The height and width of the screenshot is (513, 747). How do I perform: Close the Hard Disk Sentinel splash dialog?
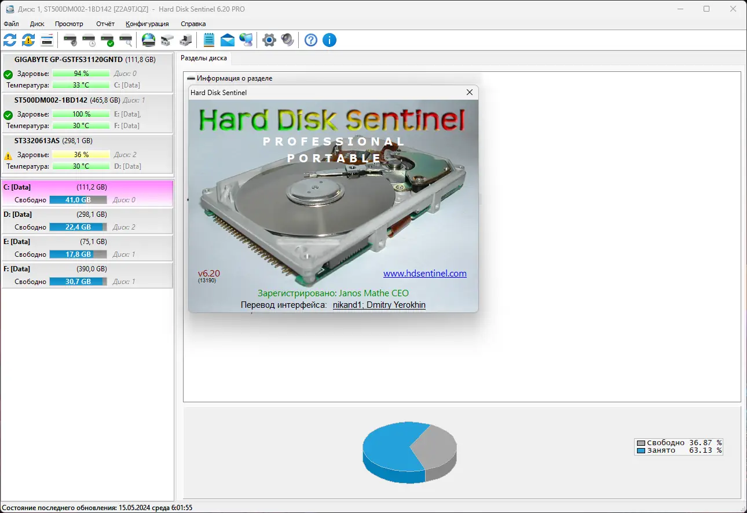click(470, 92)
